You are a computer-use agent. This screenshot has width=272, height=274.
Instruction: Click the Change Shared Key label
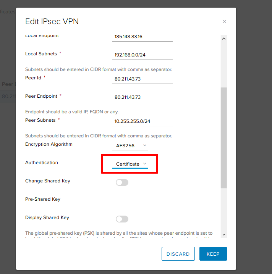pos(48,181)
